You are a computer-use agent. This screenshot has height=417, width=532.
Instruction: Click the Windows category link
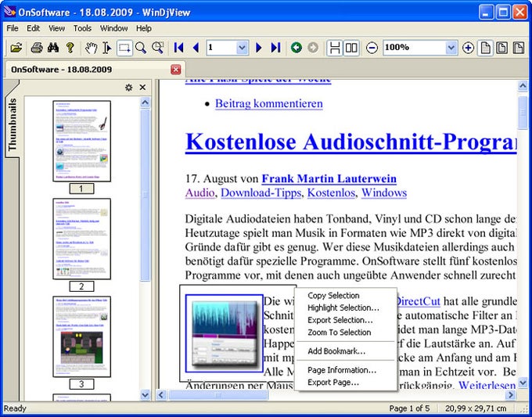click(384, 192)
